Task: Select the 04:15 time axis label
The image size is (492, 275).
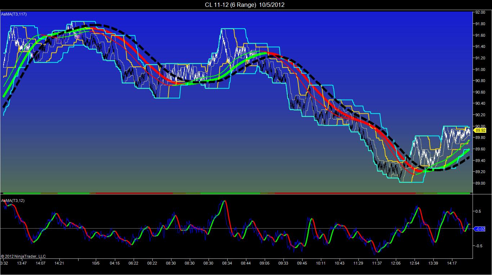Action: pyautogui.click(x=115, y=263)
